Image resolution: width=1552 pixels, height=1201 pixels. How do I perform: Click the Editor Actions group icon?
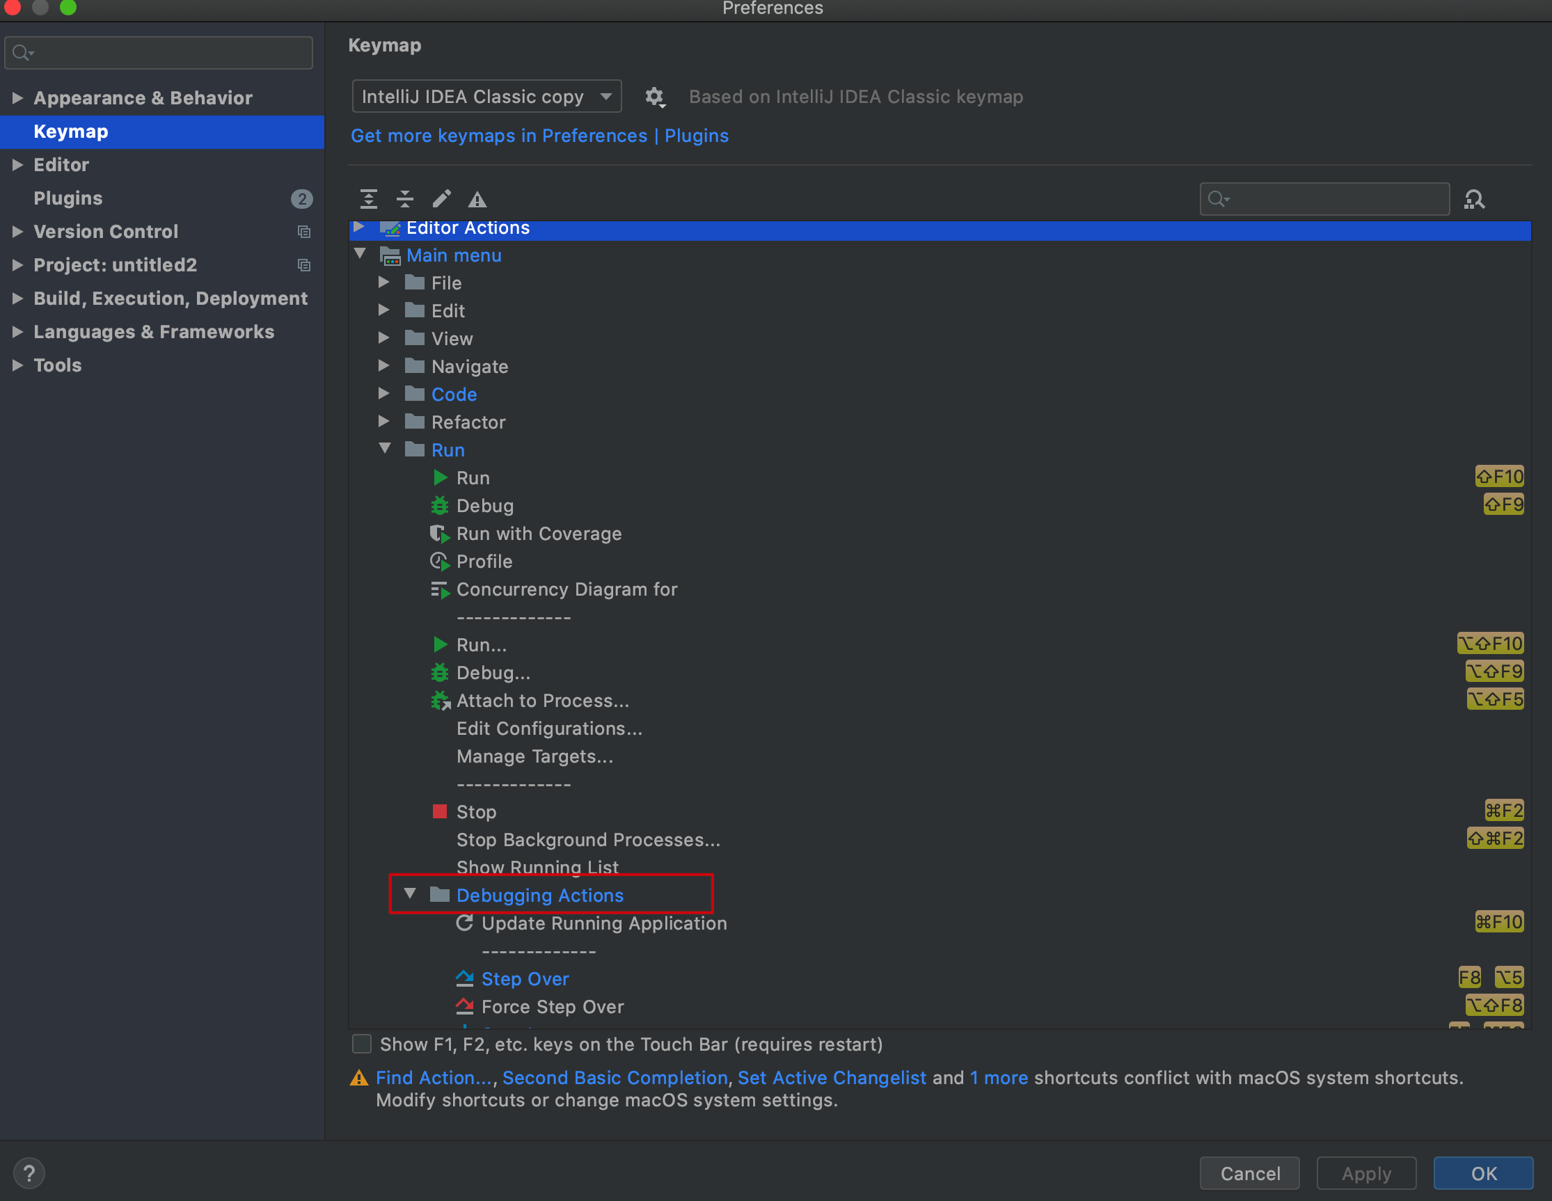coord(390,228)
